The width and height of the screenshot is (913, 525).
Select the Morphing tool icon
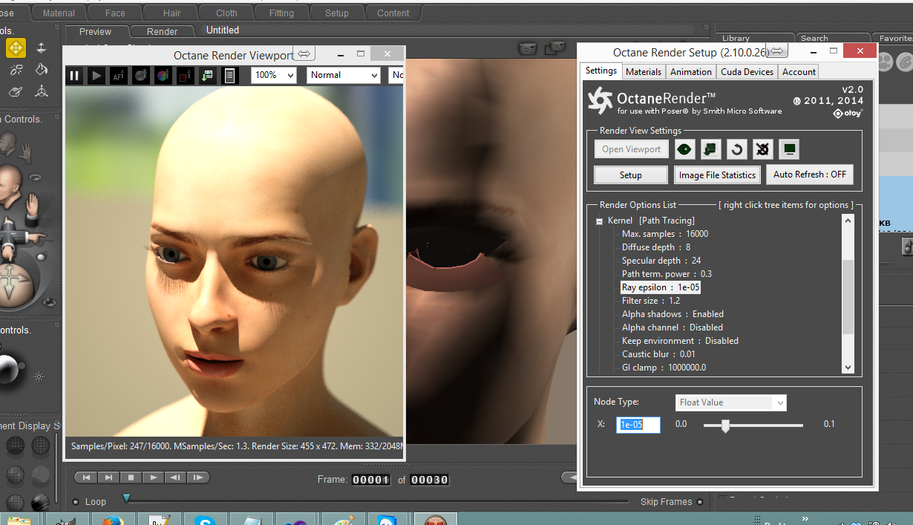pyautogui.click(x=16, y=91)
